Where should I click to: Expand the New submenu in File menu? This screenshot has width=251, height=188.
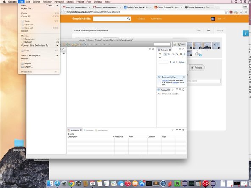pos(39,6)
